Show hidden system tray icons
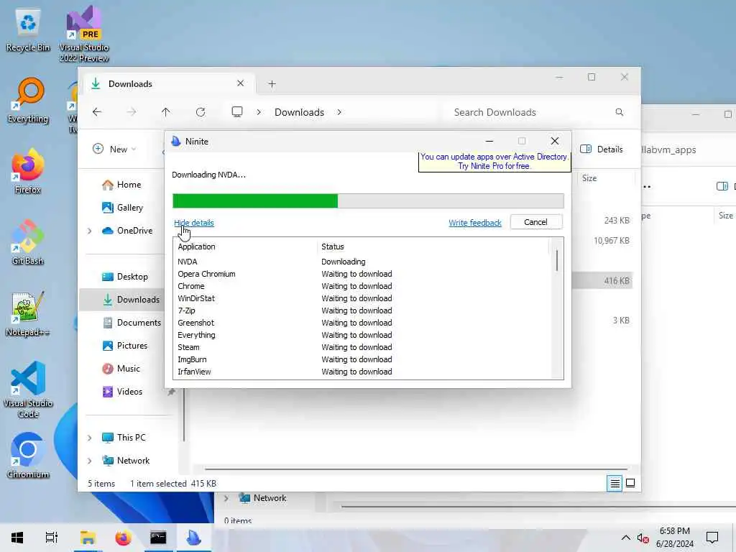The width and height of the screenshot is (736, 552). click(x=626, y=538)
